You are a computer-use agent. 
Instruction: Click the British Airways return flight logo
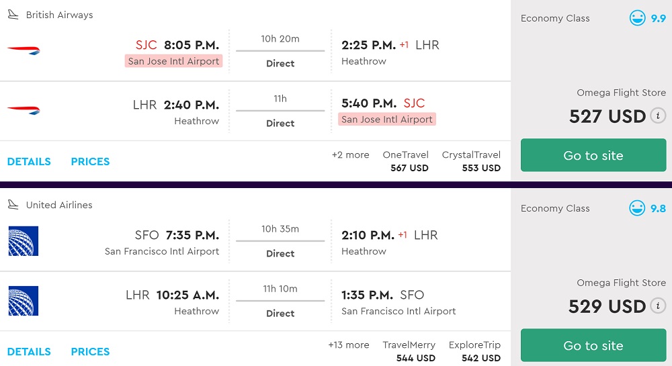tap(24, 110)
